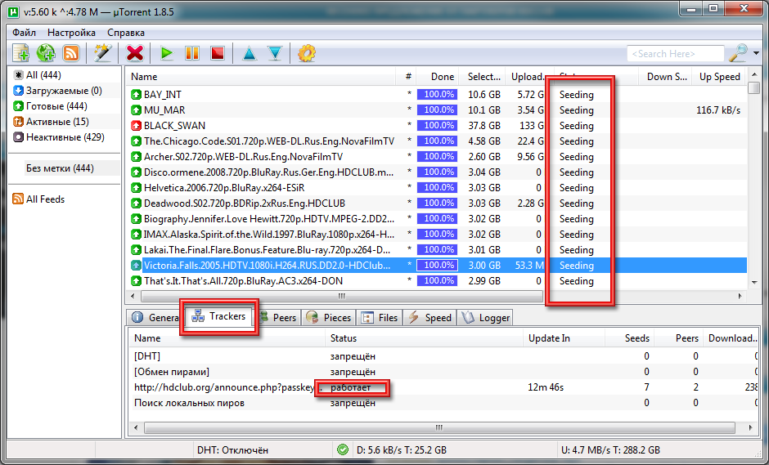Screen dimensions: 769x465
Task: Click the Move Up Queue arrow icon
Action: tap(250, 53)
